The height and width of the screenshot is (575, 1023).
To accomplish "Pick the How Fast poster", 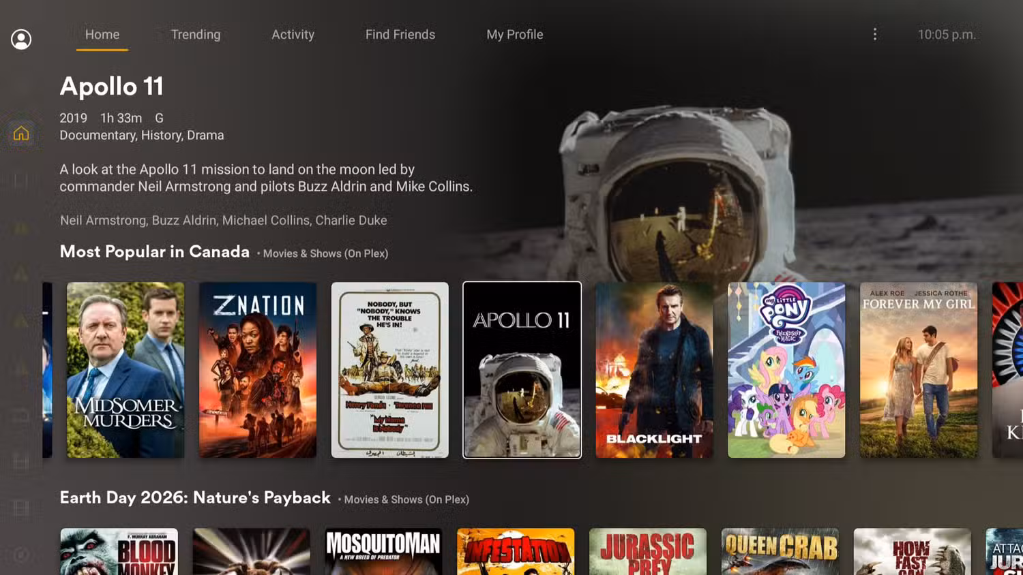I will (913, 552).
